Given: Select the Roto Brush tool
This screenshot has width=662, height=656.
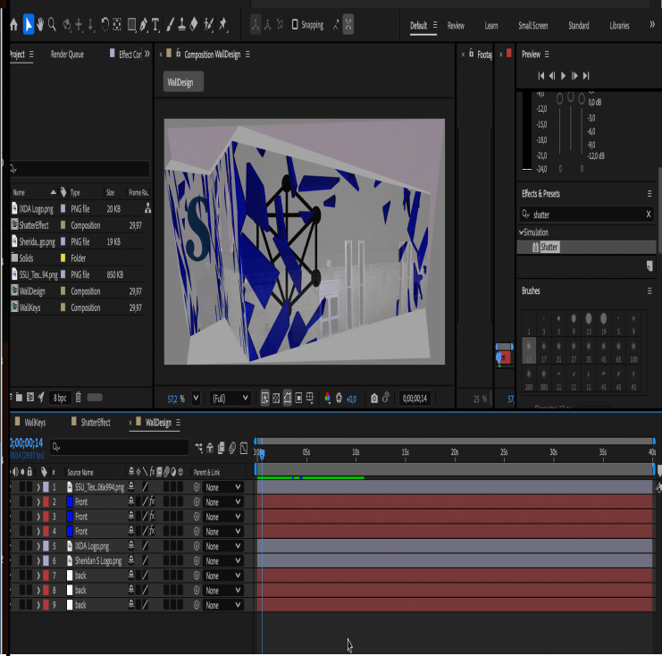Looking at the screenshot, I should (208, 25).
